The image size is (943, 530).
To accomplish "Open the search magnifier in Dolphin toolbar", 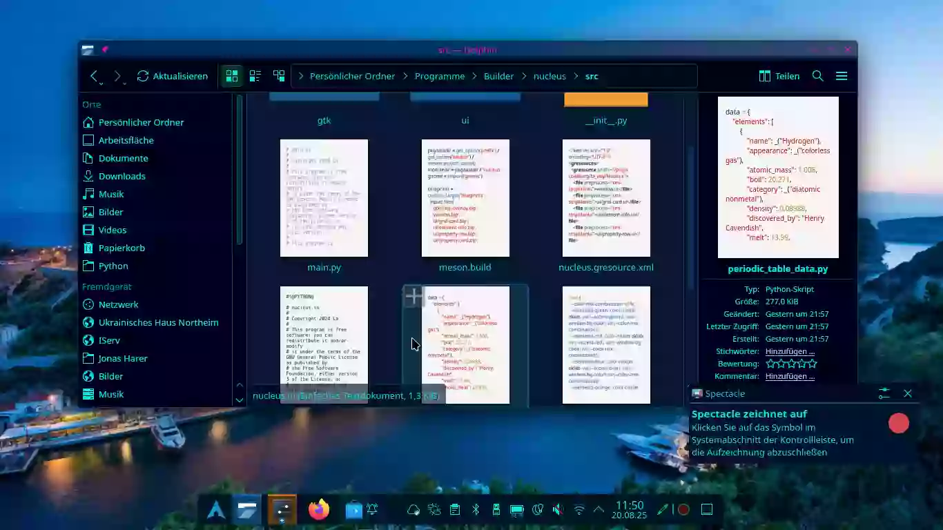I will (x=817, y=76).
